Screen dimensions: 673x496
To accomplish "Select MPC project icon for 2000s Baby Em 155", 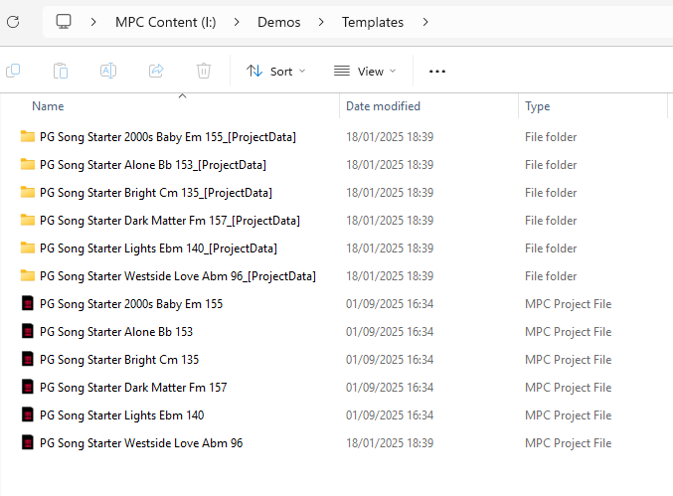I will [x=28, y=303].
